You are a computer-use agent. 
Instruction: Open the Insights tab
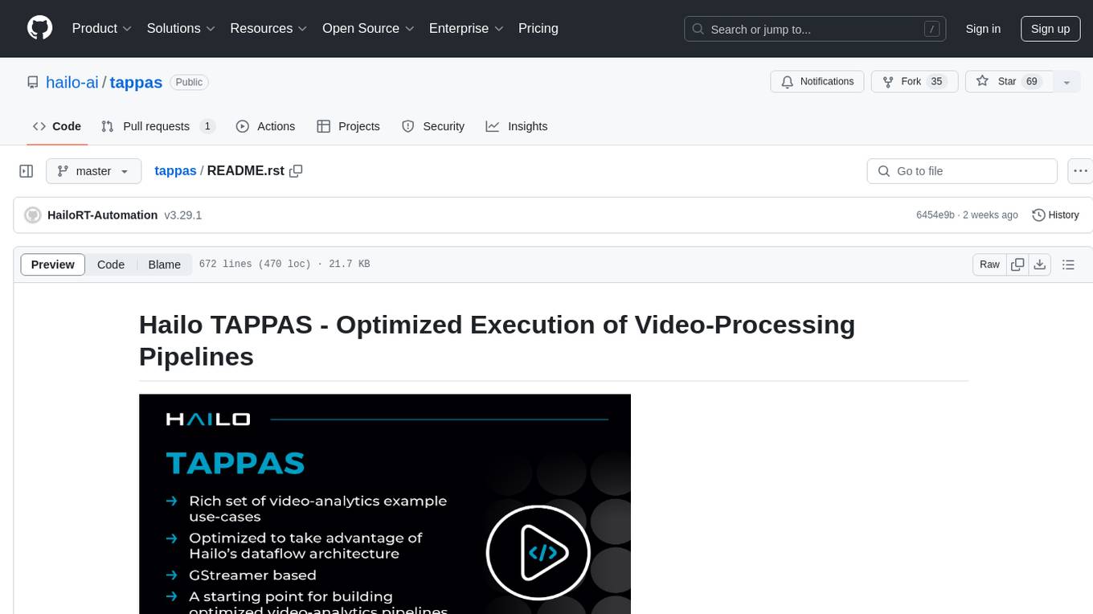517,126
